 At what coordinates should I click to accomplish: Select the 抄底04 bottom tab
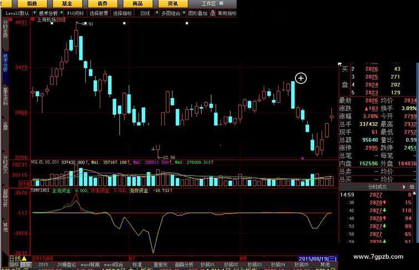278,264
